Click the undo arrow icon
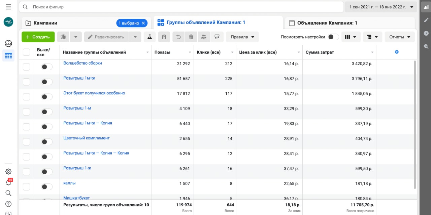Screen dimensions: 431x215 pyautogui.click(x=178, y=37)
